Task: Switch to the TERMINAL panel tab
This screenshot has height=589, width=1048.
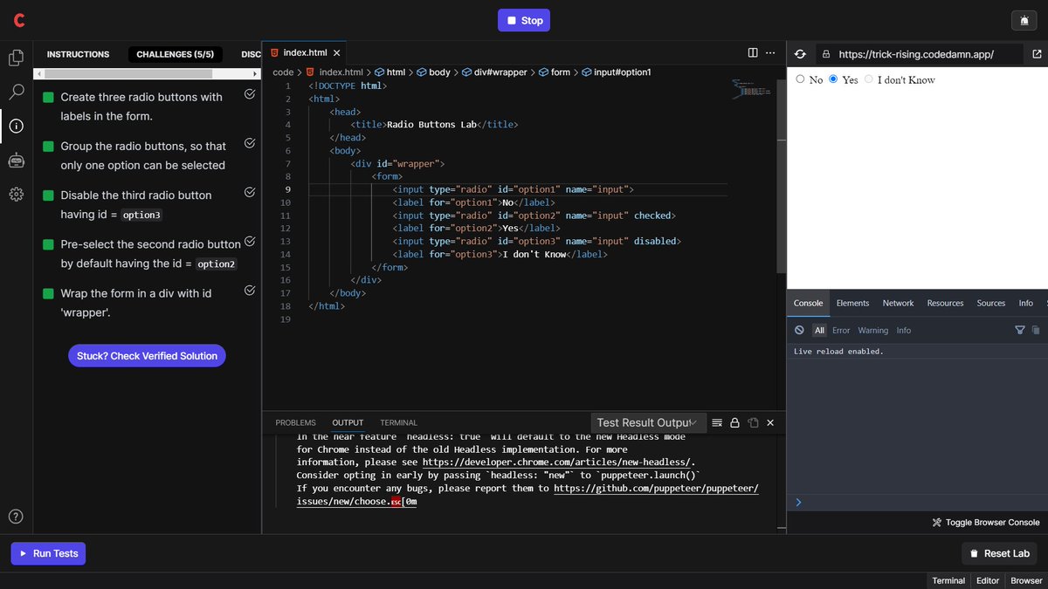Action: click(x=398, y=422)
